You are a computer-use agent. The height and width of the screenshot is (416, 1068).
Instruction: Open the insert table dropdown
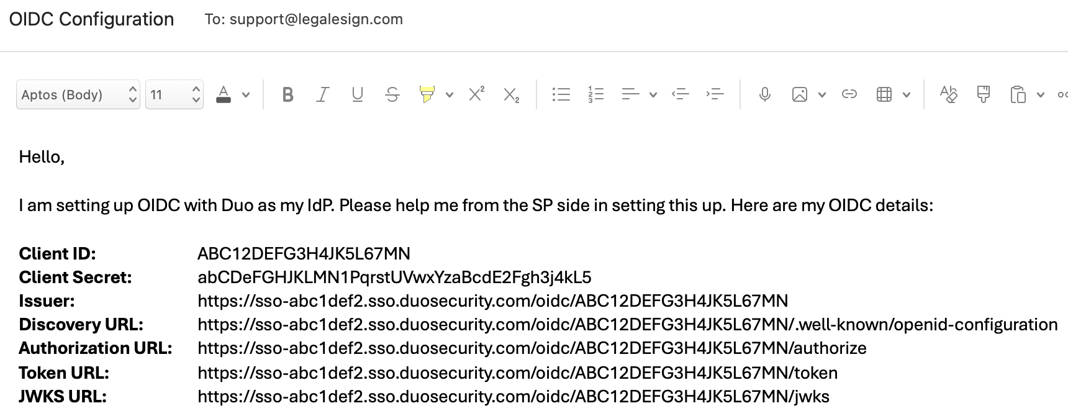pyautogui.click(x=907, y=95)
